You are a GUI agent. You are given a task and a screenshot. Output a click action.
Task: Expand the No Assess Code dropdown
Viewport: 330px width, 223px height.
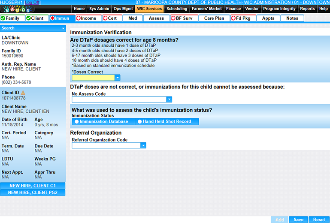(x=169, y=99)
